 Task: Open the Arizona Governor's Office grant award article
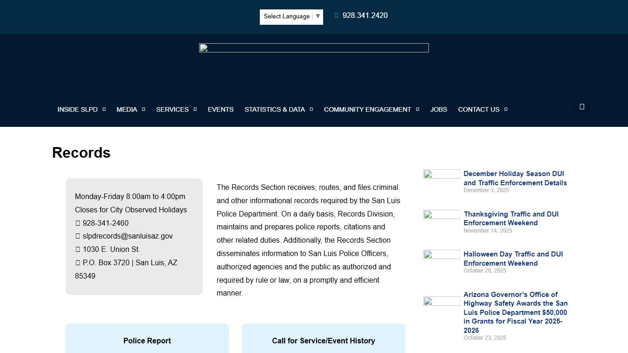[515, 312]
